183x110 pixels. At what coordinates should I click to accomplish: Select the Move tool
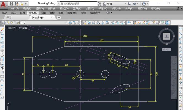pos(2,51)
